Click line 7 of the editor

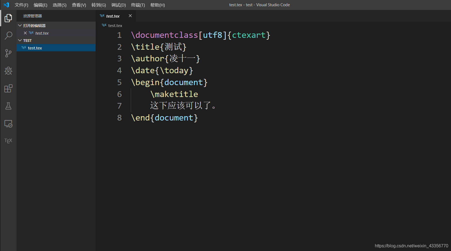[183, 106]
